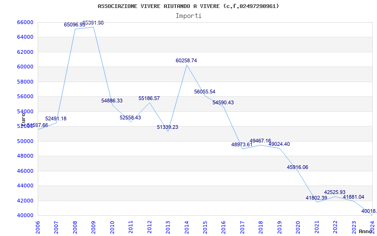Viewport: 377px width, 236px height.
Task: Click the data label 65391.98
Action: point(93,23)
